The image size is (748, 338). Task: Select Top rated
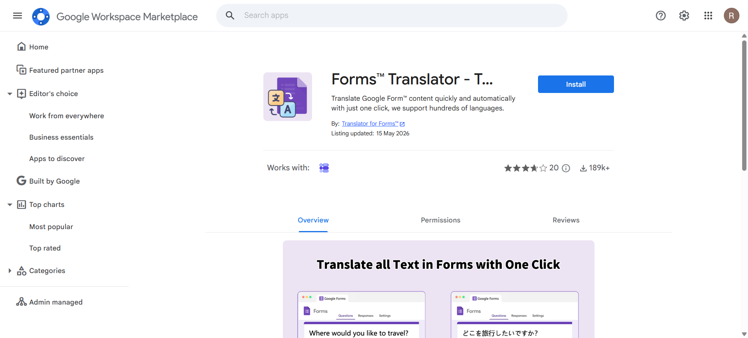coord(45,248)
